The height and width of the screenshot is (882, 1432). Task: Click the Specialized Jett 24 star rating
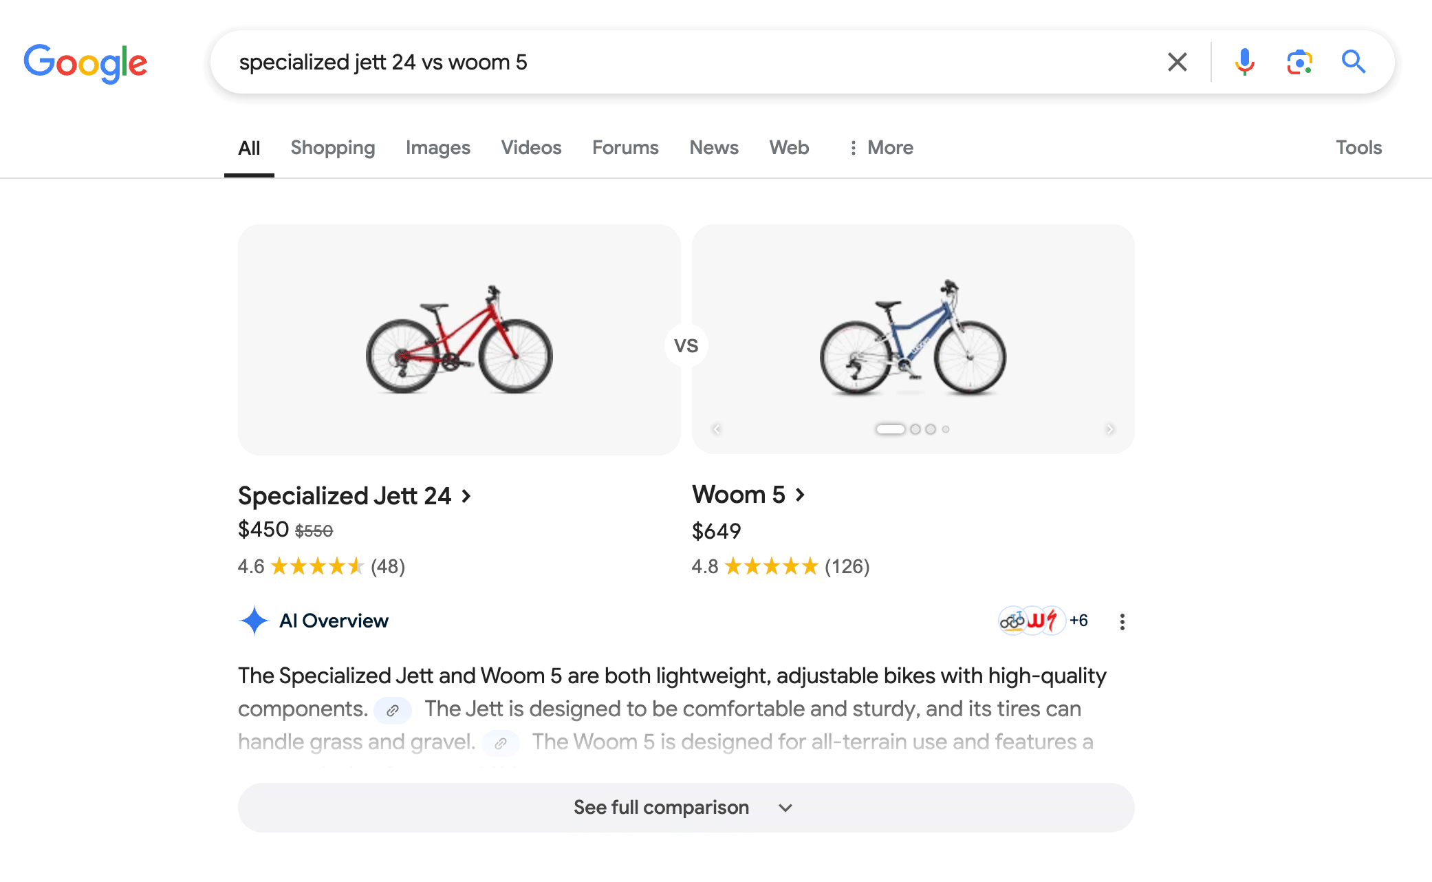point(317,566)
